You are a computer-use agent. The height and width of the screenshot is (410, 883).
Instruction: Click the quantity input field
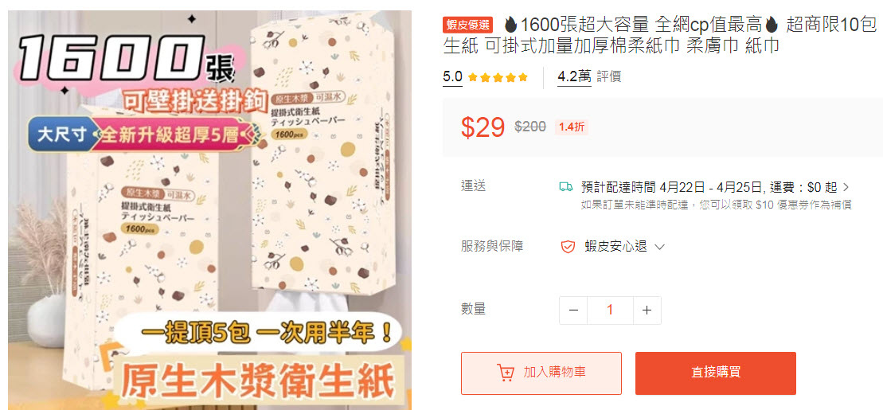click(611, 310)
